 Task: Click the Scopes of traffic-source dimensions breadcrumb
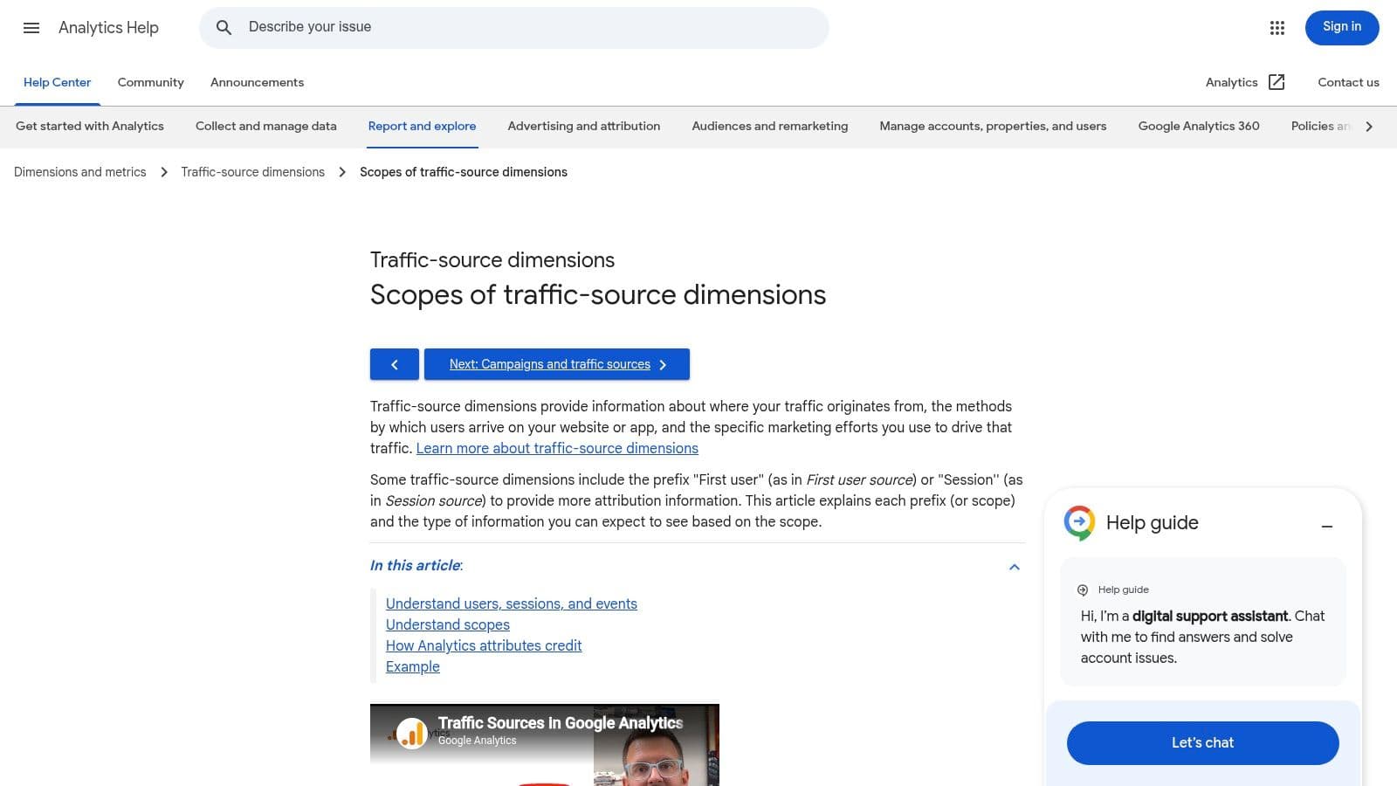coord(464,172)
